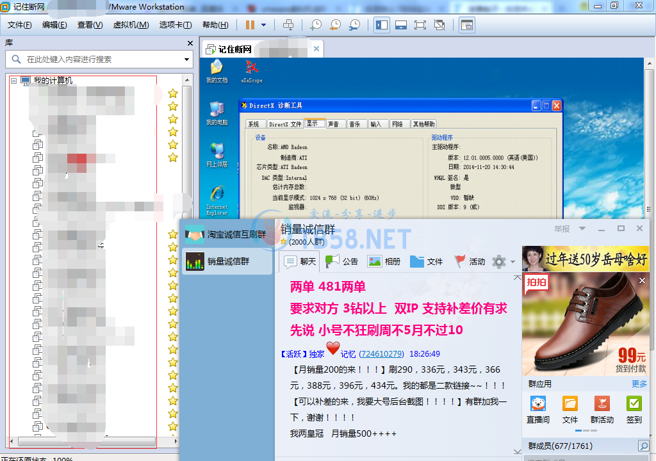Open QQ group settings gear
Image resolution: width=656 pixels, height=461 pixels.
(x=499, y=262)
